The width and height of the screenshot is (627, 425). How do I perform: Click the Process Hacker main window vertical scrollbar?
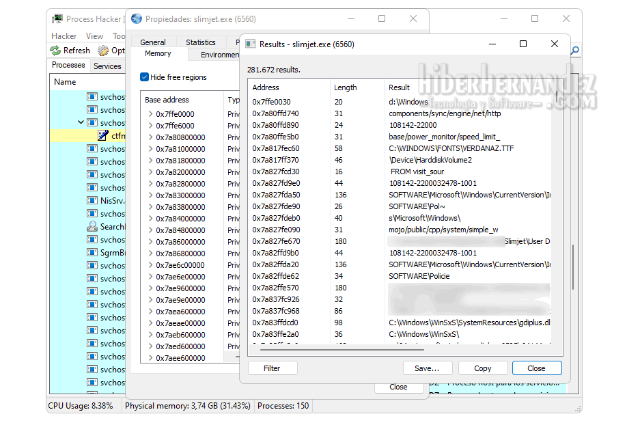tap(573, 267)
